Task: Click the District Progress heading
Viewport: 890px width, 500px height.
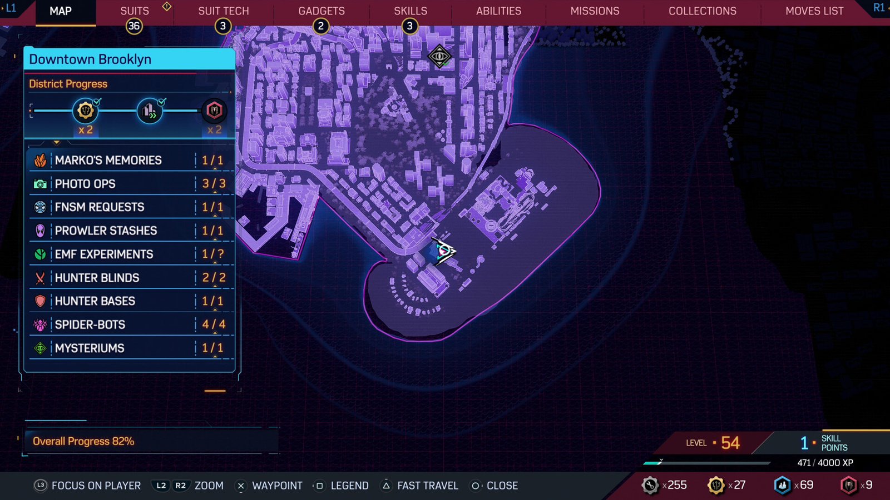Action: [68, 84]
